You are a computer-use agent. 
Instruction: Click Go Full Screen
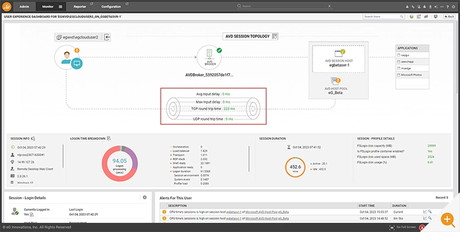tap(402, 227)
